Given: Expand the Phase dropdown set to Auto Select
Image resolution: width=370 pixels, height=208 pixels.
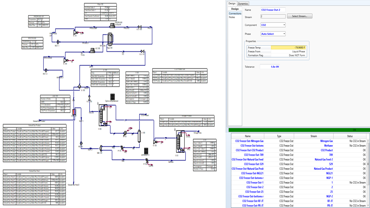Looking at the screenshot, I should point(273,34).
